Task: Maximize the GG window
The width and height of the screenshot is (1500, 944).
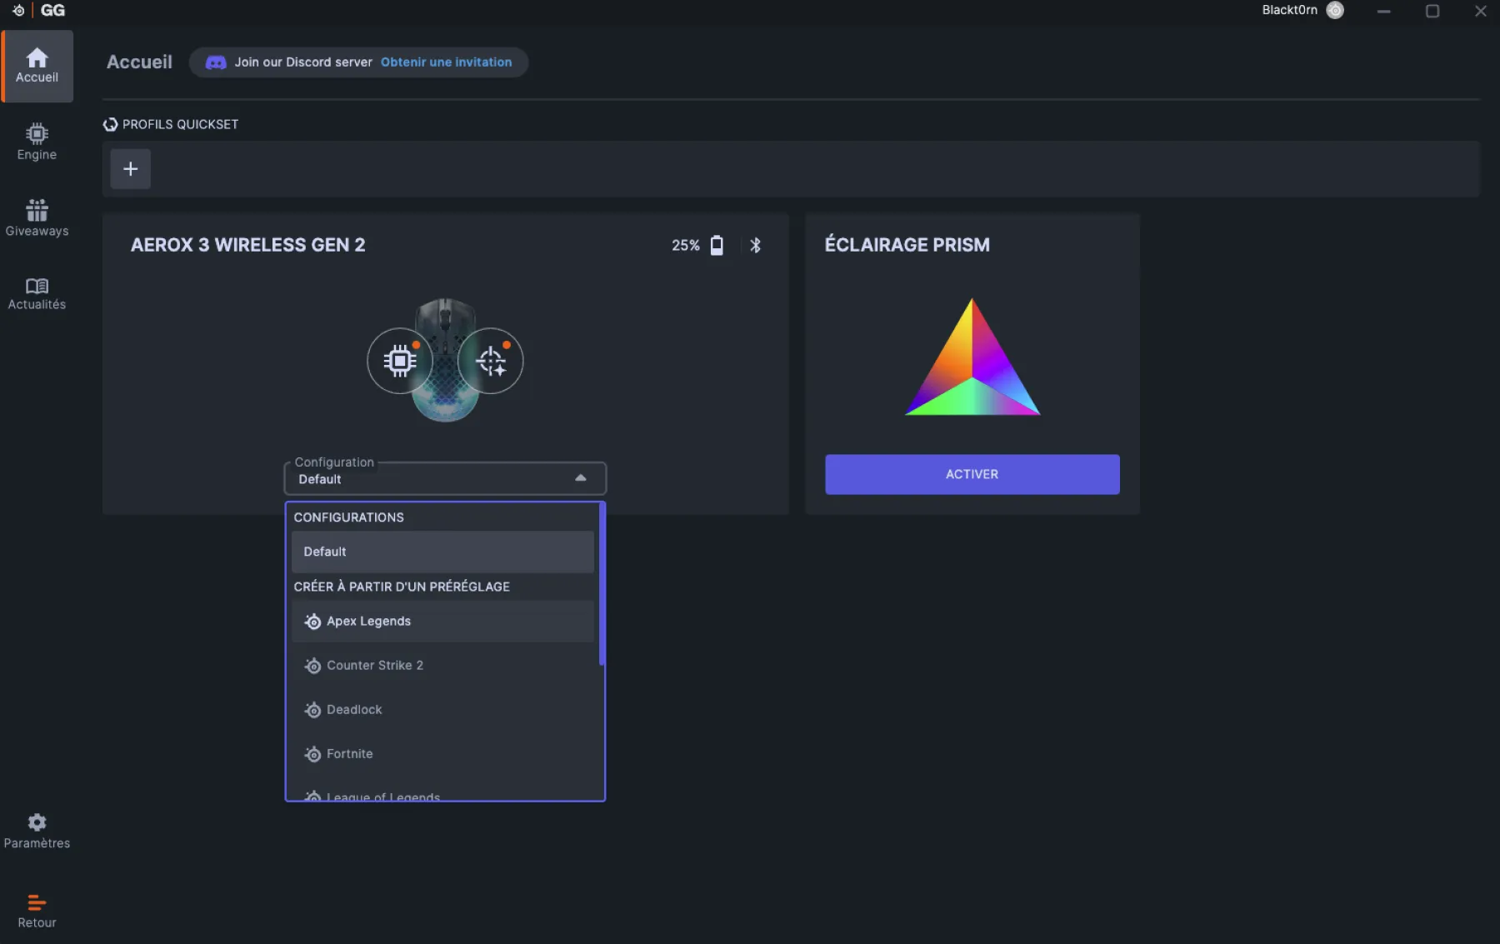Action: [1432, 11]
